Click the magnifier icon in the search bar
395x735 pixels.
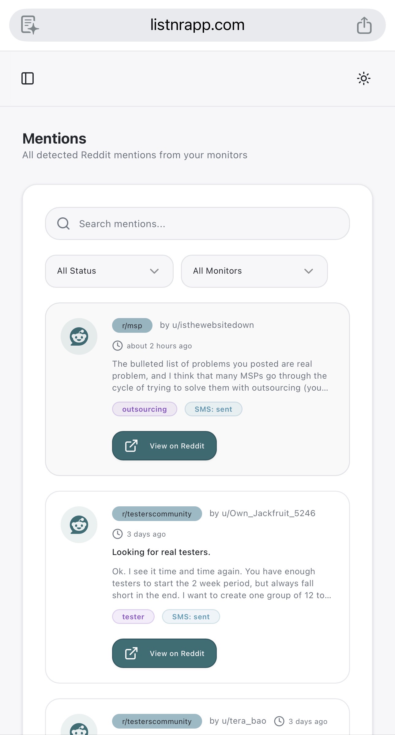click(x=63, y=223)
